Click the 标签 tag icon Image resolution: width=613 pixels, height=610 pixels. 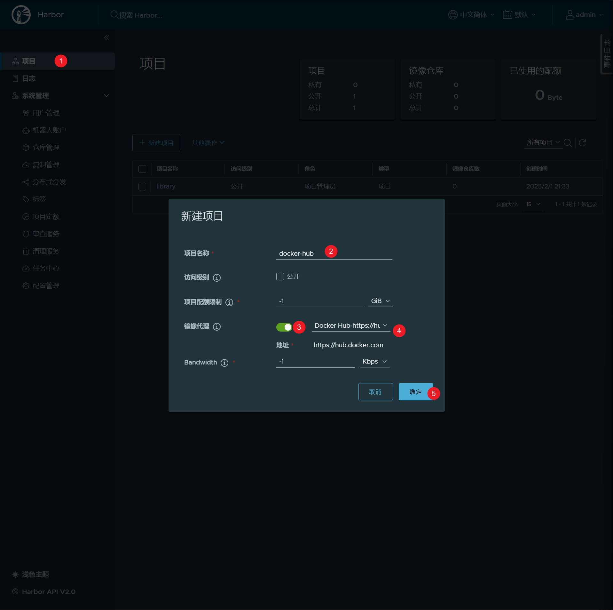(26, 199)
